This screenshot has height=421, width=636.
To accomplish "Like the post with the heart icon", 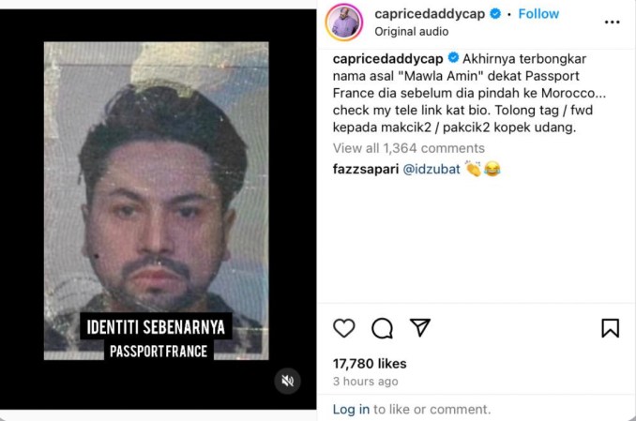I will [344, 328].
